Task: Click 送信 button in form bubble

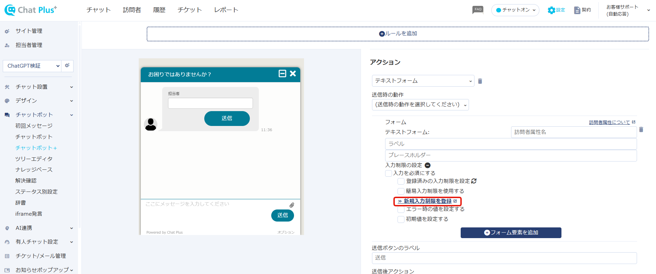Action: 227,118
